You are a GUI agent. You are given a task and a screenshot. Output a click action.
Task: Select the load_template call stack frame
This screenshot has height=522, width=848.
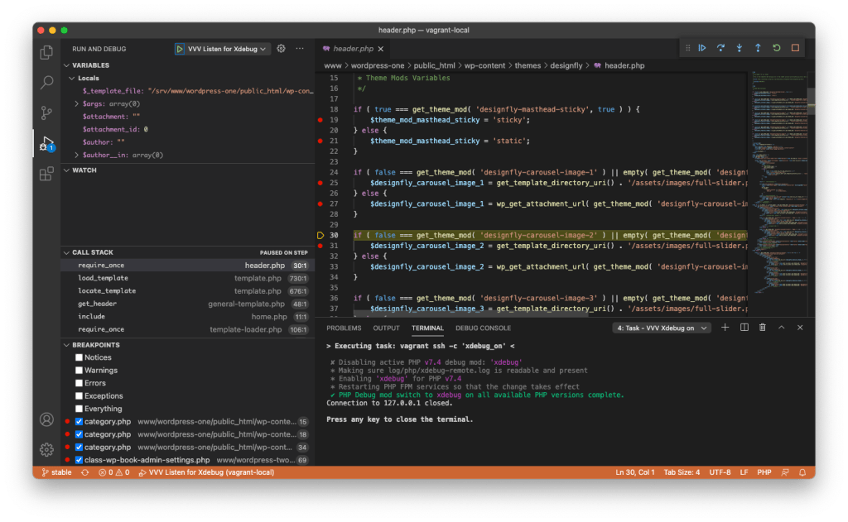[103, 278]
